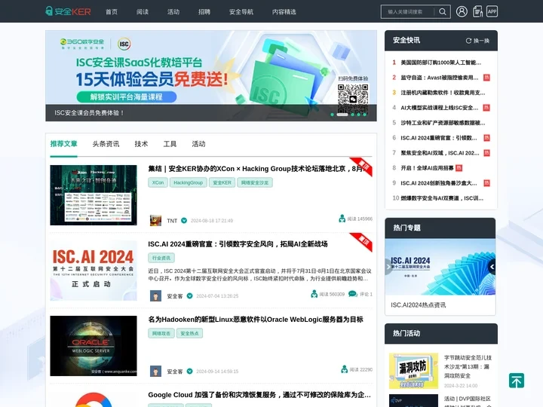The image size is (543, 407).
Task: Click the comment bubble icon beside 评论 1
Action: click(352, 294)
